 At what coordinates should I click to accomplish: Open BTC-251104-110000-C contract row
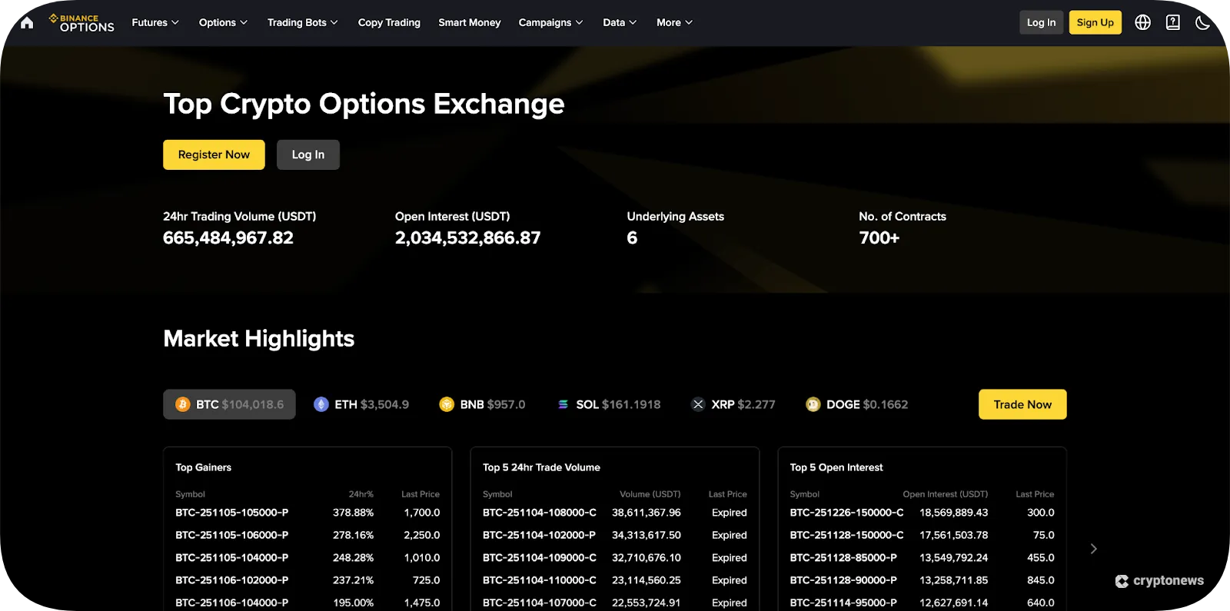[615, 580]
